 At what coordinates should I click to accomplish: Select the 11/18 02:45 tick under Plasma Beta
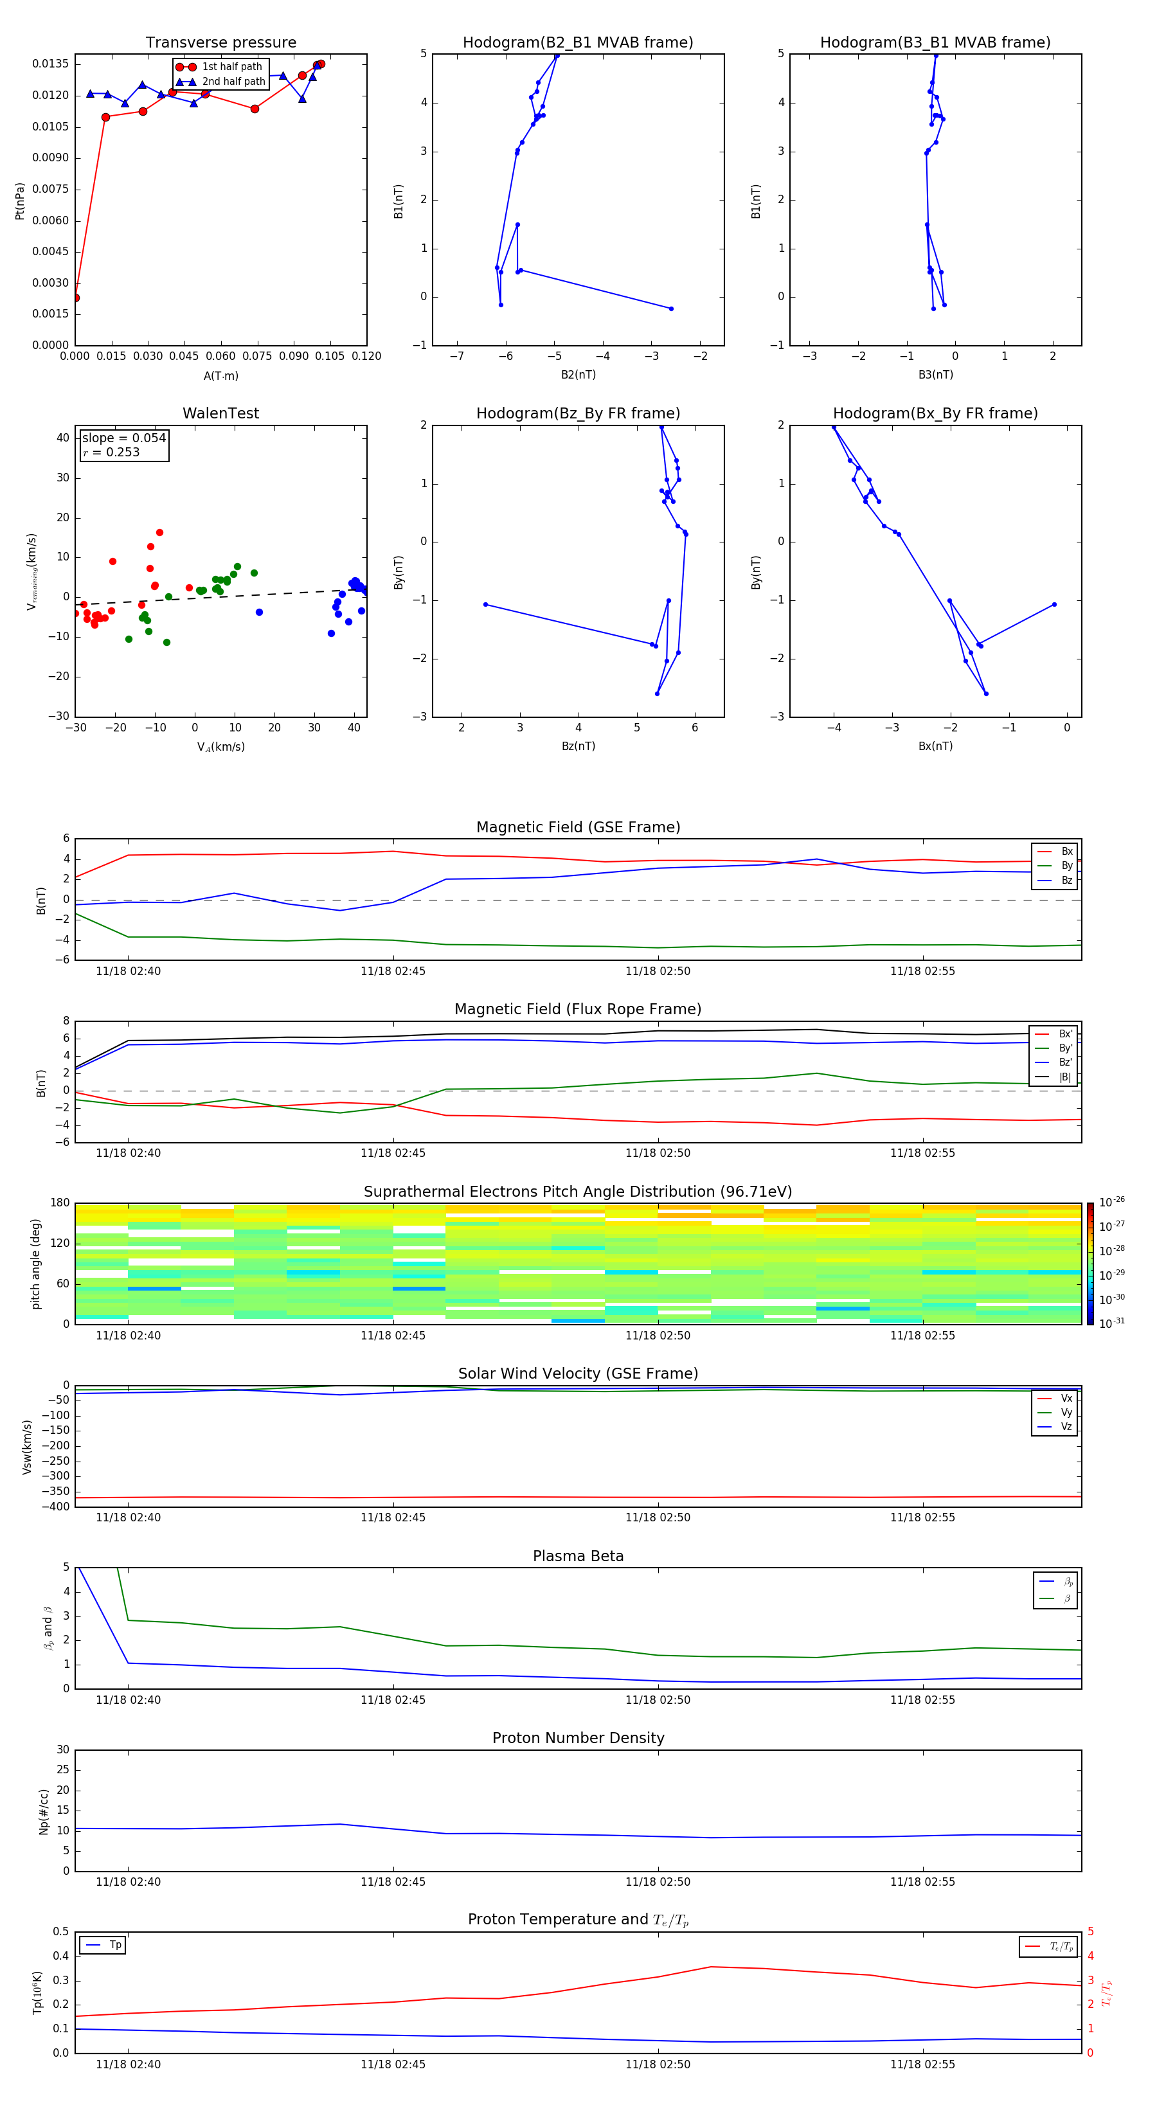click(393, 1699)
